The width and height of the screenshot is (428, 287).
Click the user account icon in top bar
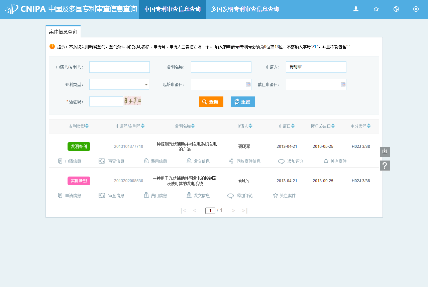click(x=356, y=9)
